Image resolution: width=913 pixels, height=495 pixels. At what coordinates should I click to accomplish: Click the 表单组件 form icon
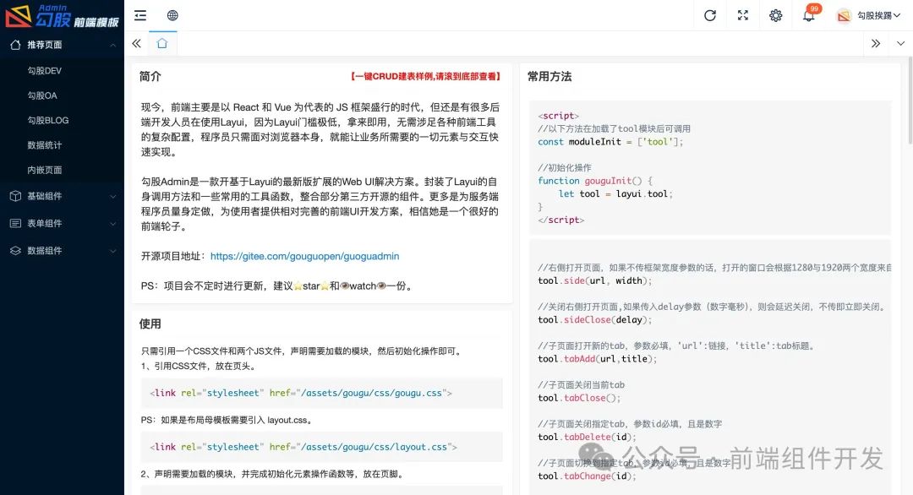(x=16, y=223)
